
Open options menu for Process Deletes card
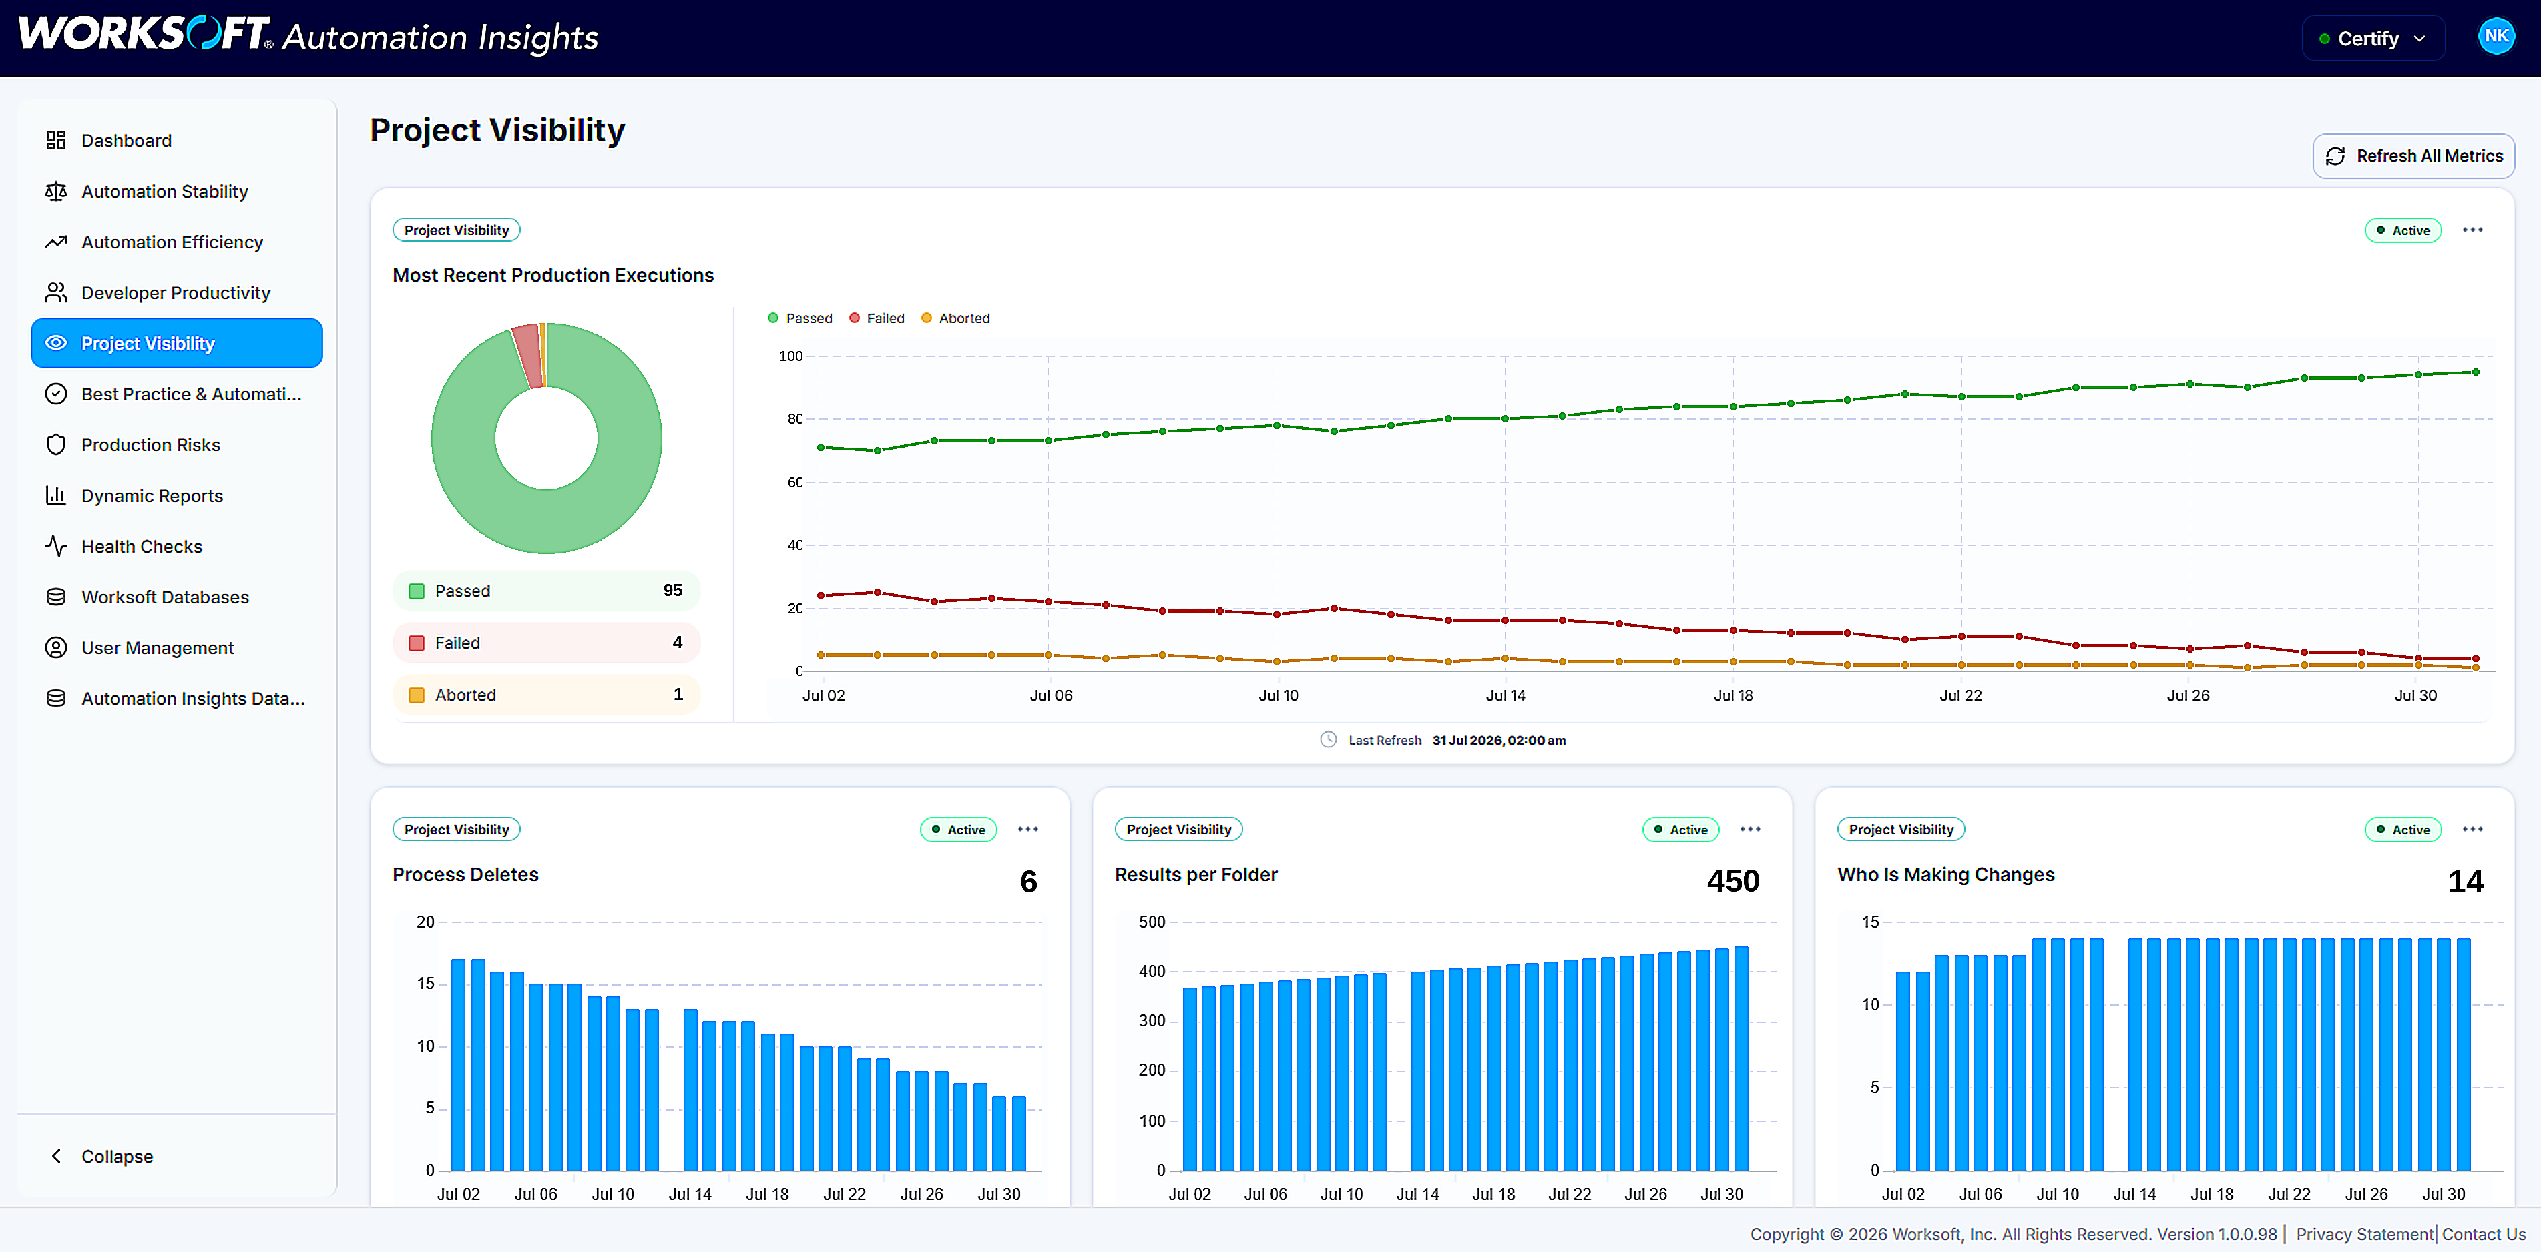1028,829
